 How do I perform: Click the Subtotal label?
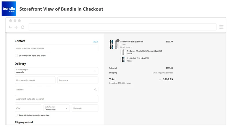tap(113, 68)
